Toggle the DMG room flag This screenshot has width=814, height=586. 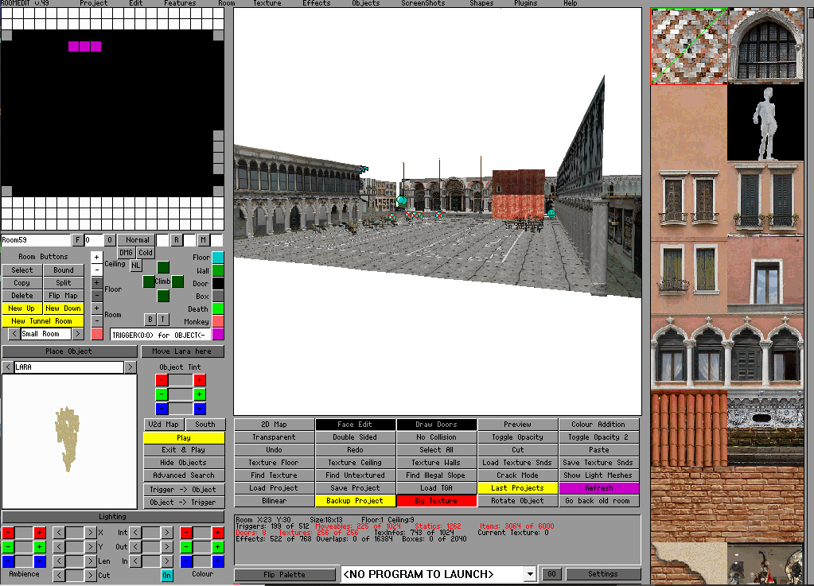(x=127, y=253)
